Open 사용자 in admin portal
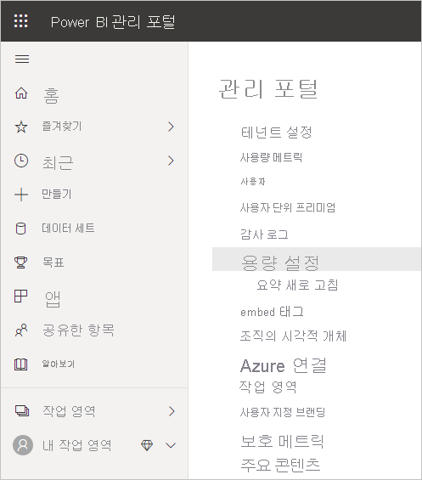Image resolution: width=422 pixels, height=480 pixels. click(253, 182)
